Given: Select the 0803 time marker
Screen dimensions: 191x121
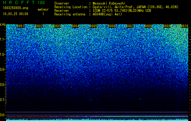Looking at the screenshot, I should (57, 26).
